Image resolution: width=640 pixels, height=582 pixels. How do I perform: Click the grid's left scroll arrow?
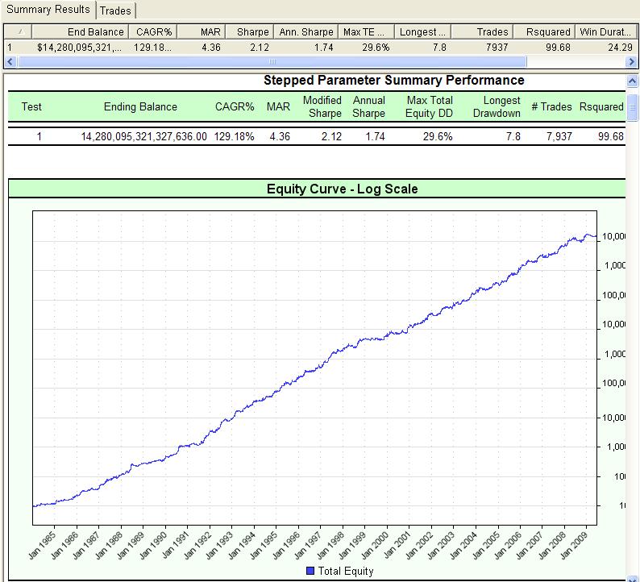point(10,61)
